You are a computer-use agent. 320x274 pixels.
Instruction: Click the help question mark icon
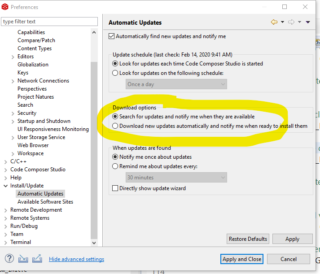click(9, 258)
